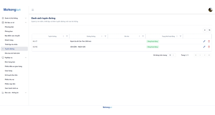Go to Khách hàng page
The image size is (215, 115).
click(9, 40)
